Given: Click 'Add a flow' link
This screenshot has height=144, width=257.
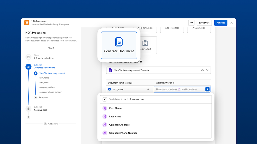Looking at the screenshot, I should (53, 124).
